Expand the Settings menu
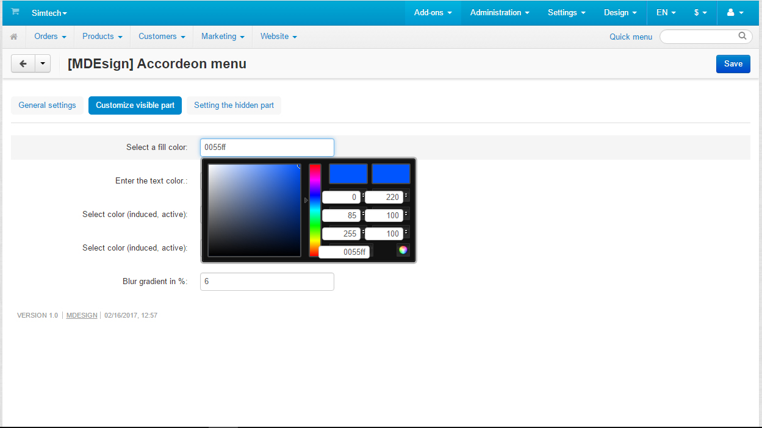762x428 pixels. [x=567, y=12]
